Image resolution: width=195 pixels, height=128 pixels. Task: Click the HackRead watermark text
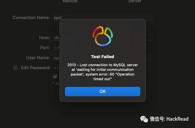[177, 119]
